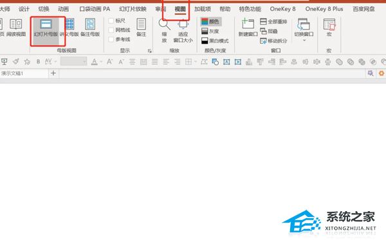The image size is (386, 240).
Task: Open the Help (帮助) tab
Action: pos(225,9)
